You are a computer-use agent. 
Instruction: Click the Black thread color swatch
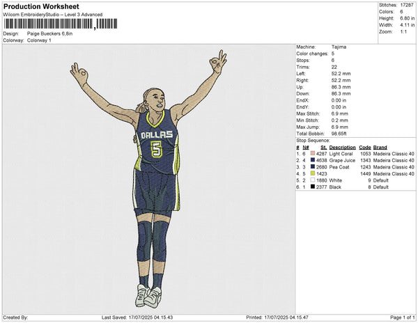tap(313, 187)
